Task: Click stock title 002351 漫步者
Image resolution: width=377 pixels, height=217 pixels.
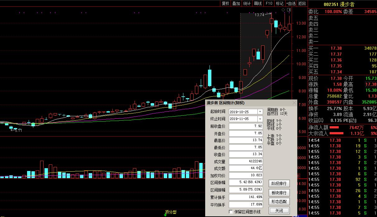Action: 339,4
